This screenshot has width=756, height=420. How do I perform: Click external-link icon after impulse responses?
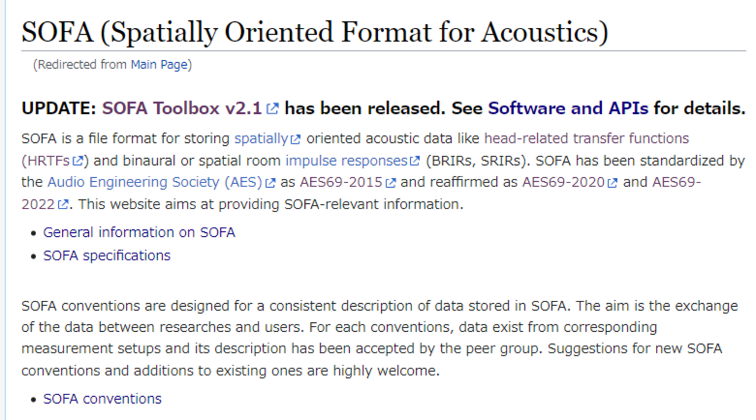coord(414,161)
